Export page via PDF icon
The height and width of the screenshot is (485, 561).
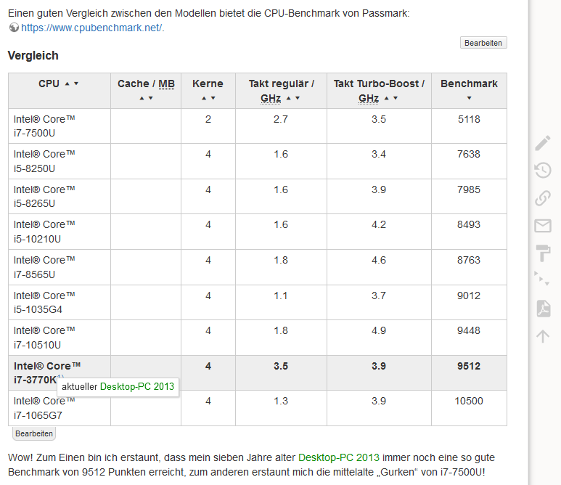click(544, 309)
